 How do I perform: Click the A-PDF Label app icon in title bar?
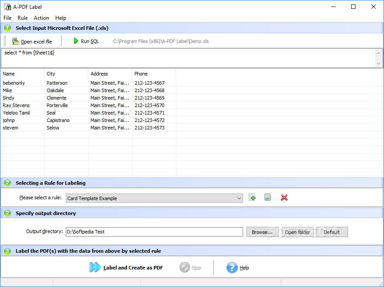tap(7, 7)
